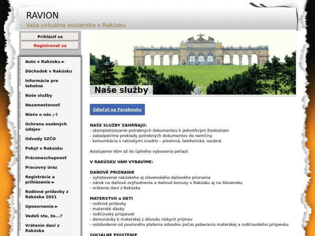Go to Pobyt v Rakúsku
Image resolution: width=315 pixels, height=236 pixels.
point(44,148)
